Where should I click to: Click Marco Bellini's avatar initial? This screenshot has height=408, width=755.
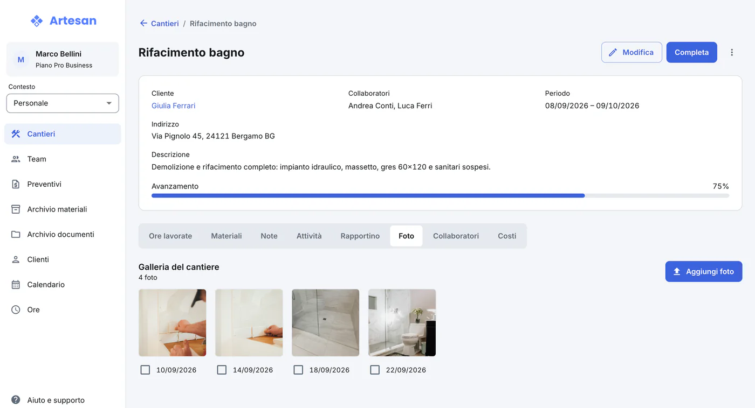pos(21,60)
